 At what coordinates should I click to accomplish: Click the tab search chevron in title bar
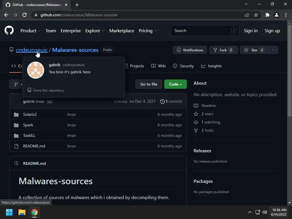coord(246,4)
